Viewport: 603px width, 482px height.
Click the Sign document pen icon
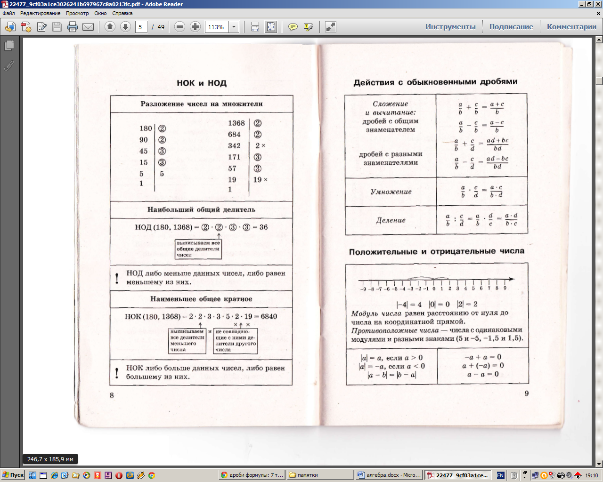tap(41, 27)
